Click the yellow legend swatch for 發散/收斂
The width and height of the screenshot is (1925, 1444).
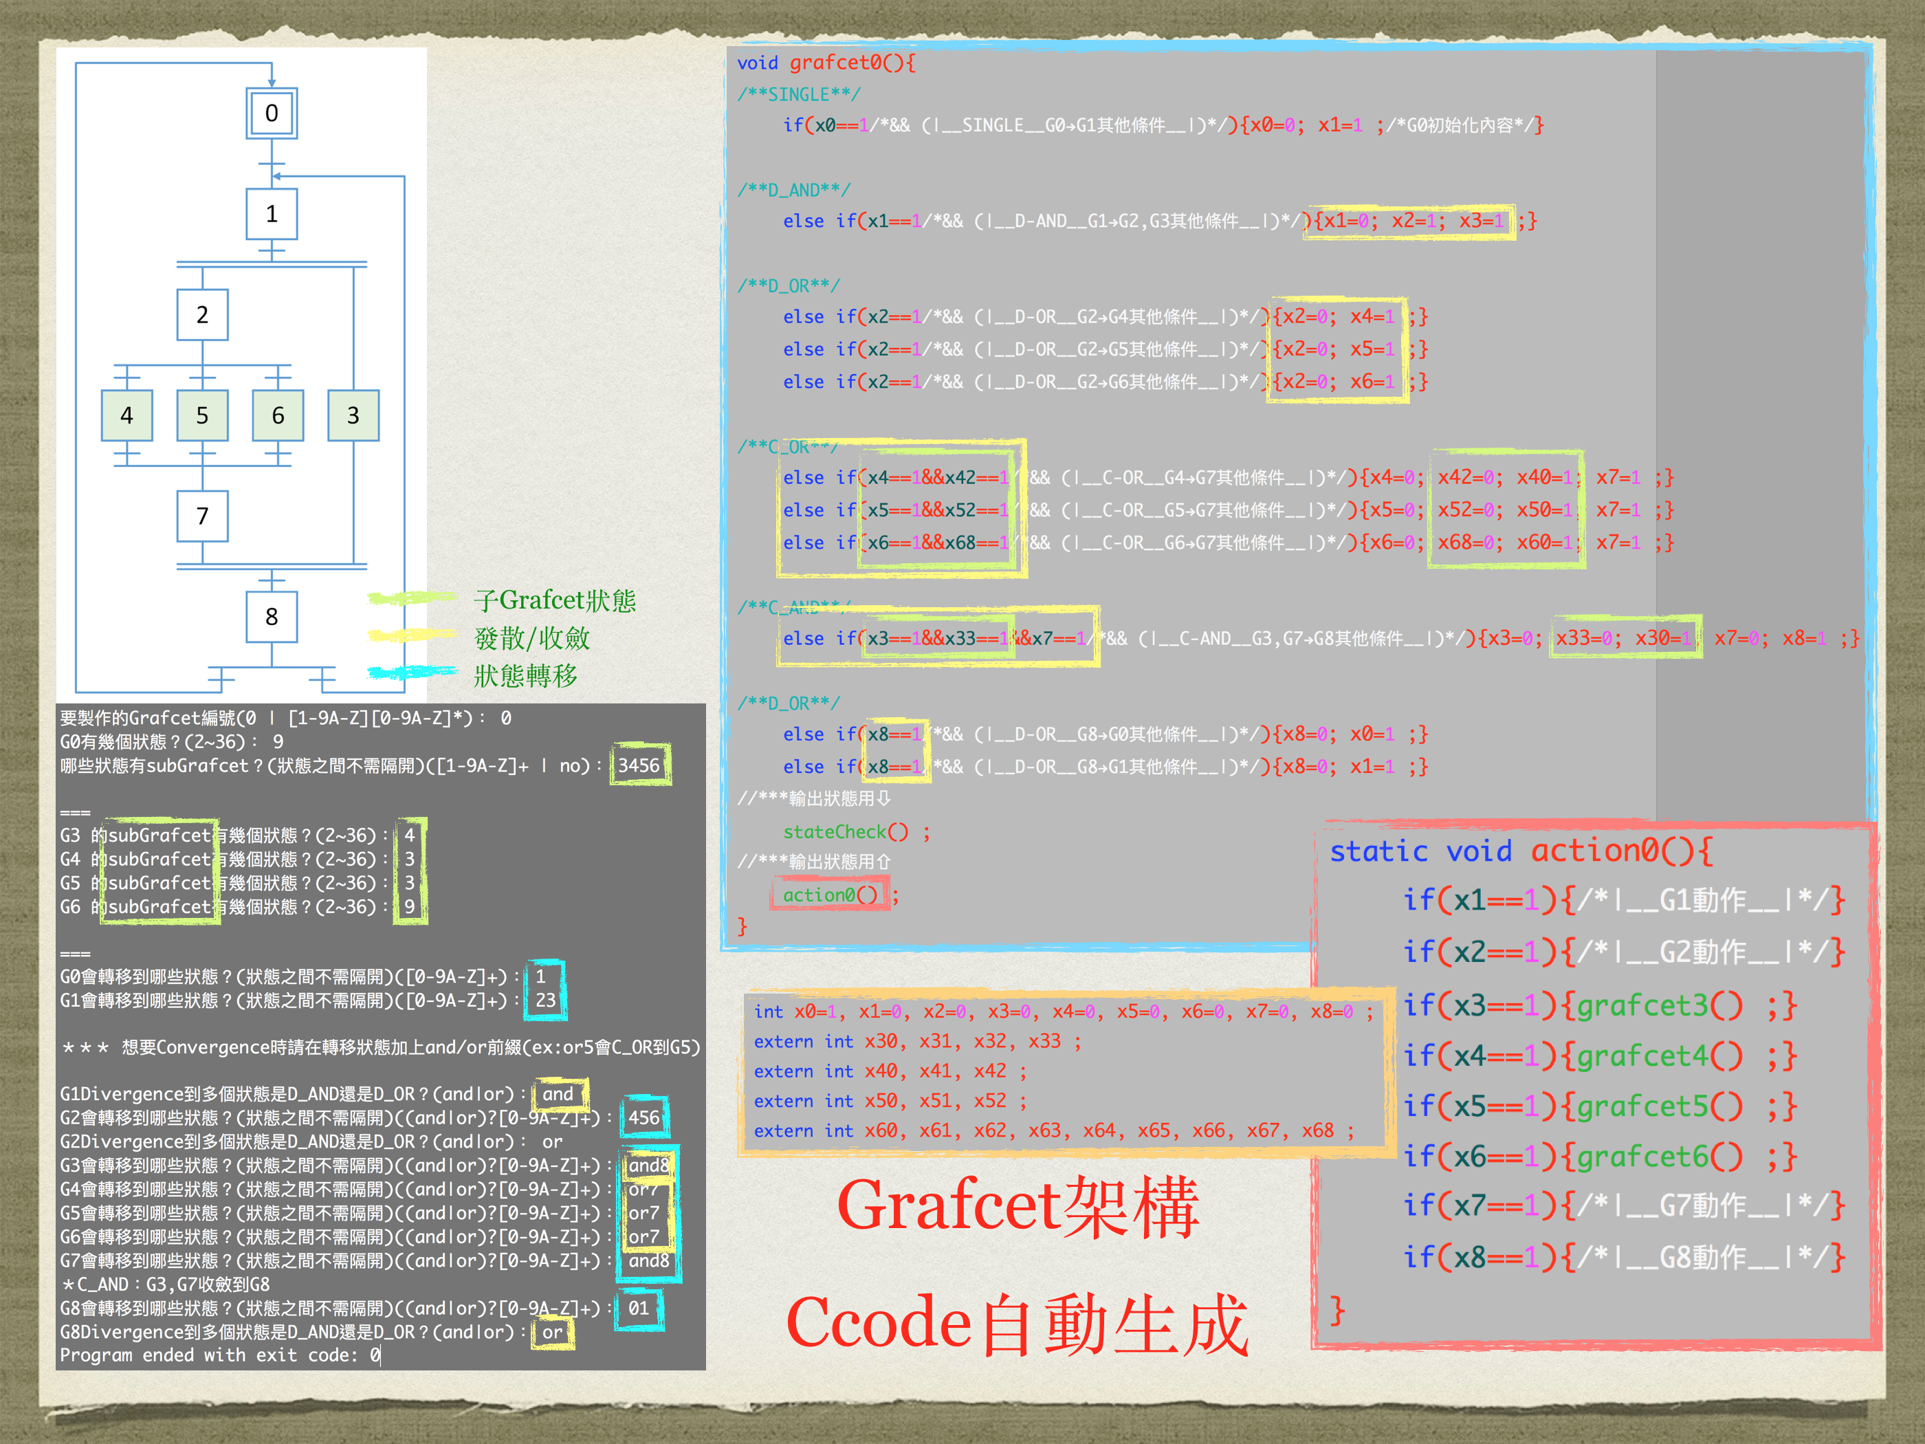(412, 635)
